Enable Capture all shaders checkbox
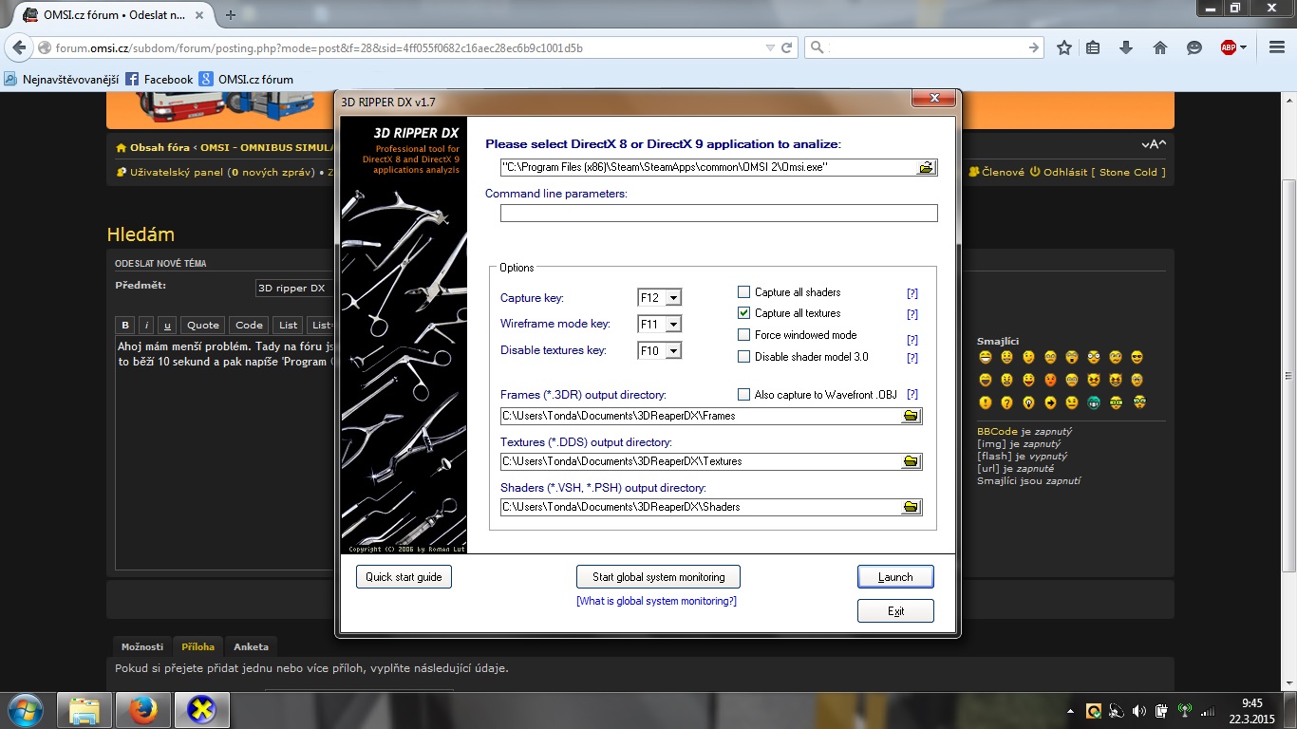The width and height of the screenshot is (1297, 729). pyautogui.click(x=744, y=292)
